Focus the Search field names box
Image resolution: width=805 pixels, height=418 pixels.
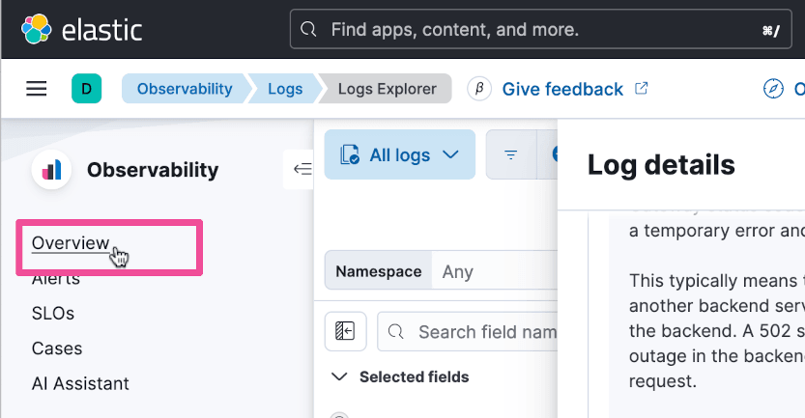pyautogui.click(x=483, y=332)
